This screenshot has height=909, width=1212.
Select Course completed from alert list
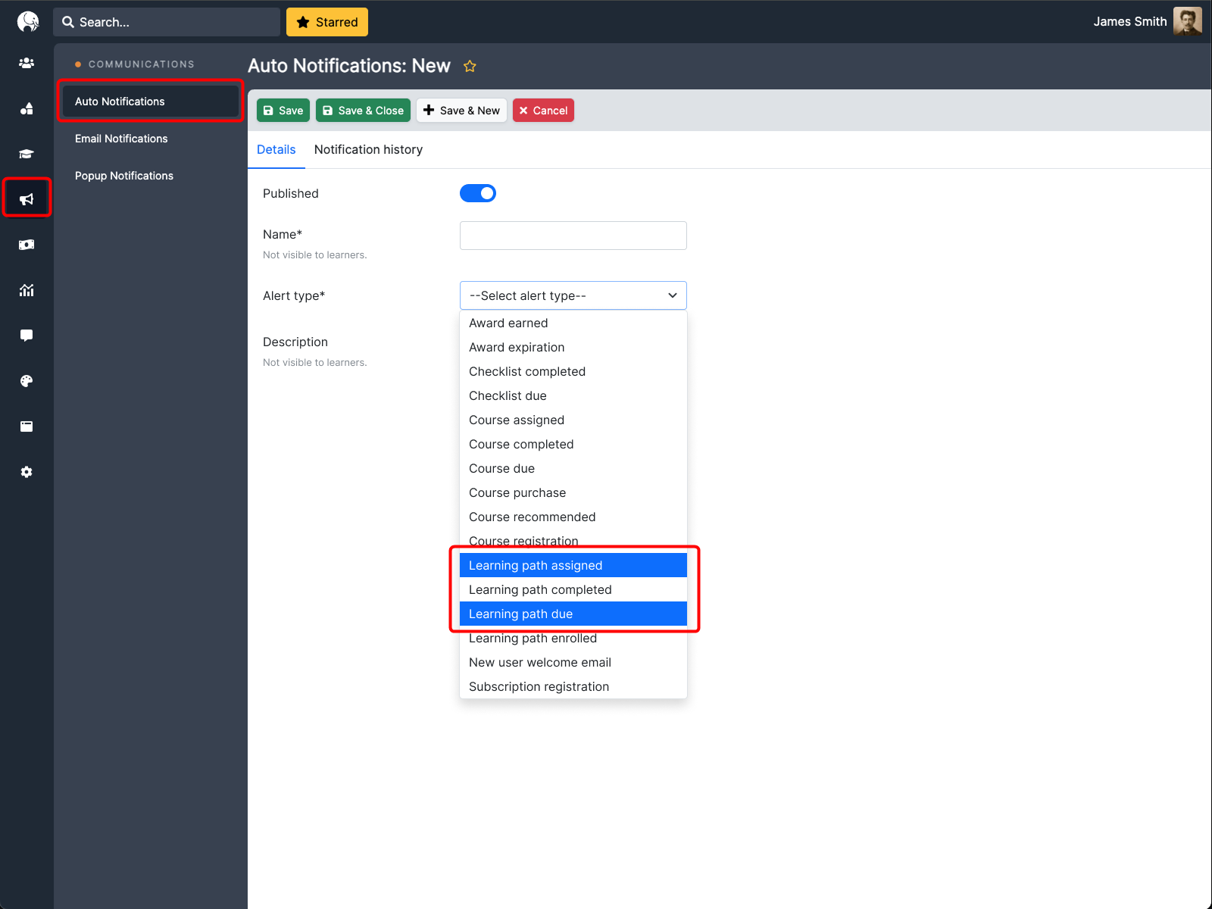521,444
